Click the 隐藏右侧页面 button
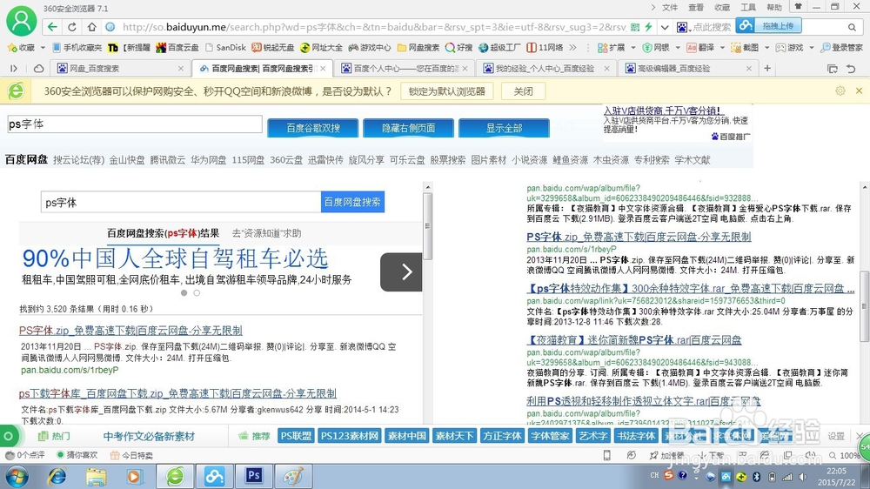Viewport: 870px width, 489px height. 408,128
